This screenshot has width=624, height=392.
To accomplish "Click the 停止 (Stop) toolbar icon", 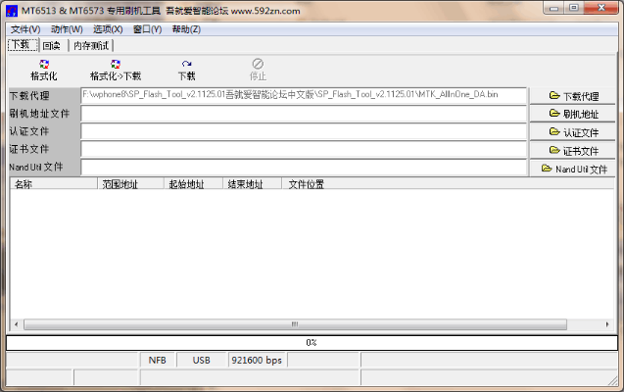I will [x=258, y=65].
